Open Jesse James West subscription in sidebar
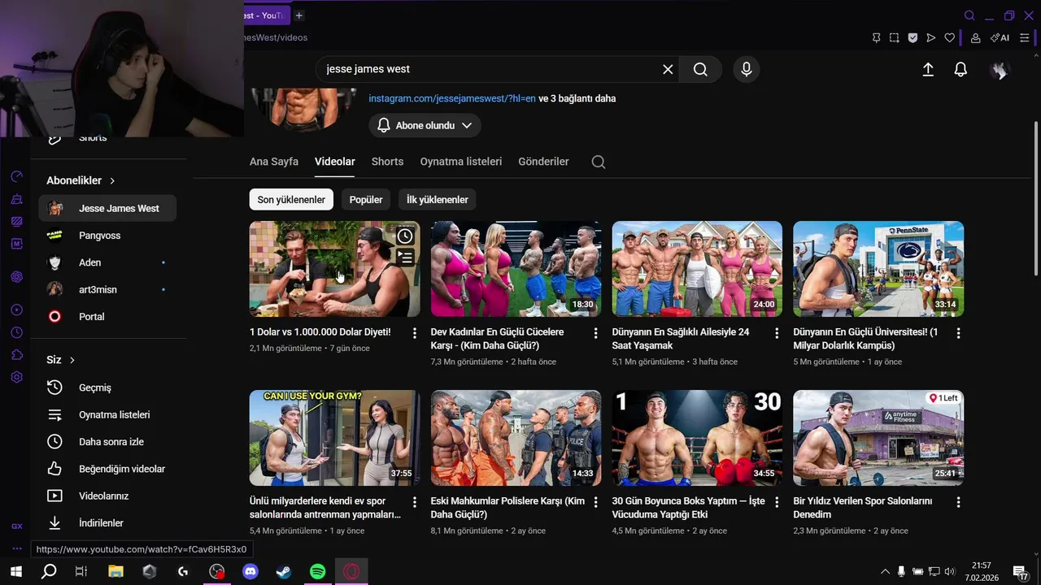 (107, 209)
